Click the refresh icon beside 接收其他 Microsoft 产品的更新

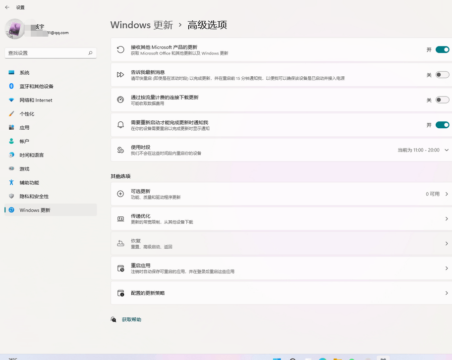[x=120, y=50]
